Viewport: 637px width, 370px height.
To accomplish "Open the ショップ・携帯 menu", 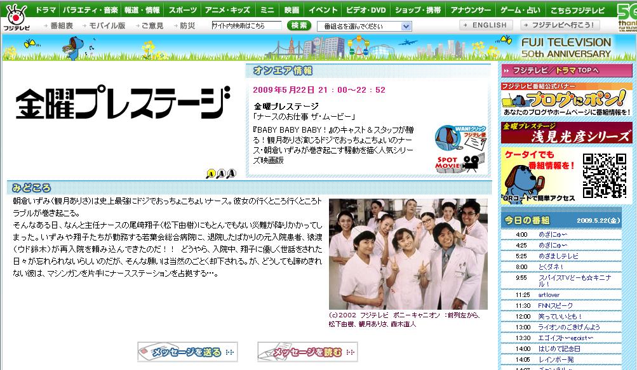I will [x=418, y=10].
